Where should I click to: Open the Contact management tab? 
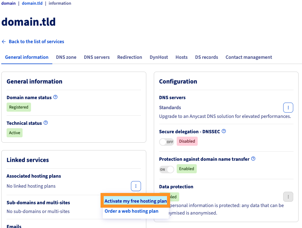[x=248, y=57]
